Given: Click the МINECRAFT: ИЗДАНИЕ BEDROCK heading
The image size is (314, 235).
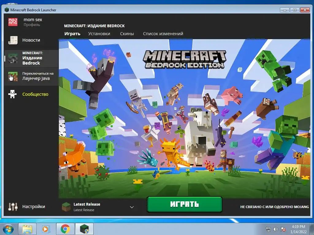Looking at the screenshot, I should 94,26.
